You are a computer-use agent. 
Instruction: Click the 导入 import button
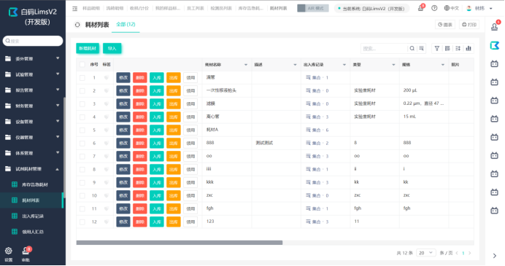(112, 48)
